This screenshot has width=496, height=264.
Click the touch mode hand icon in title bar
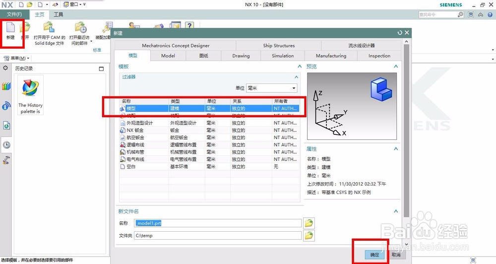tap(56, 4)
